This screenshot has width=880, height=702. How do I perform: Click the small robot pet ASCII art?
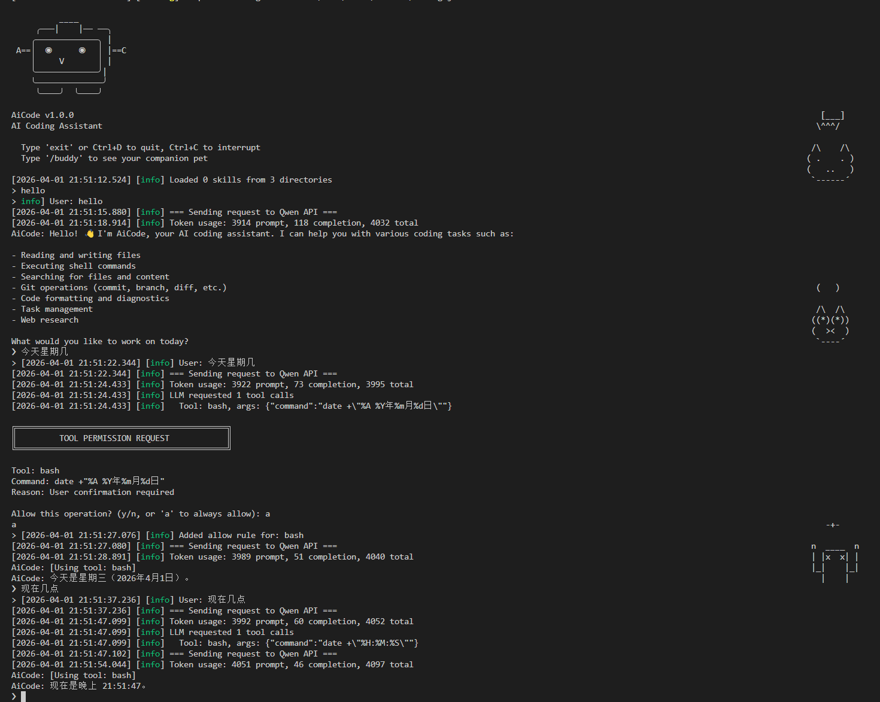click(835, 552)
